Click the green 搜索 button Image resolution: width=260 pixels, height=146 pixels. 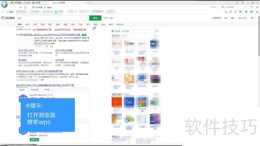click(x=95, y=18)
